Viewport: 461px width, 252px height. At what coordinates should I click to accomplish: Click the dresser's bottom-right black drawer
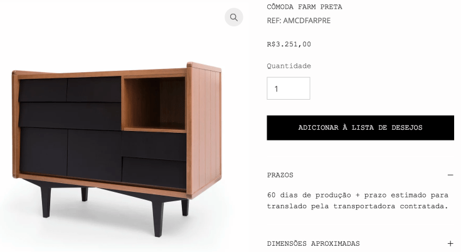tap(154, 172)
